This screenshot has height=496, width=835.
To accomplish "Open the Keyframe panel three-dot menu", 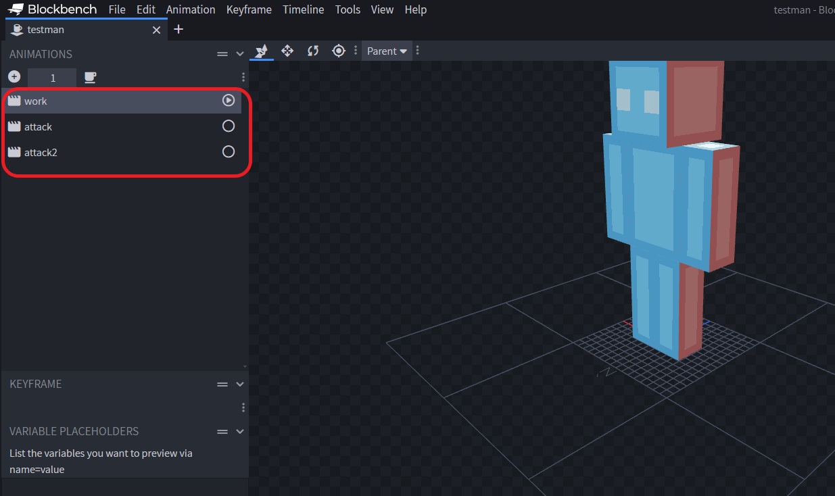I will pyautogui.click(x=243, y=407).
